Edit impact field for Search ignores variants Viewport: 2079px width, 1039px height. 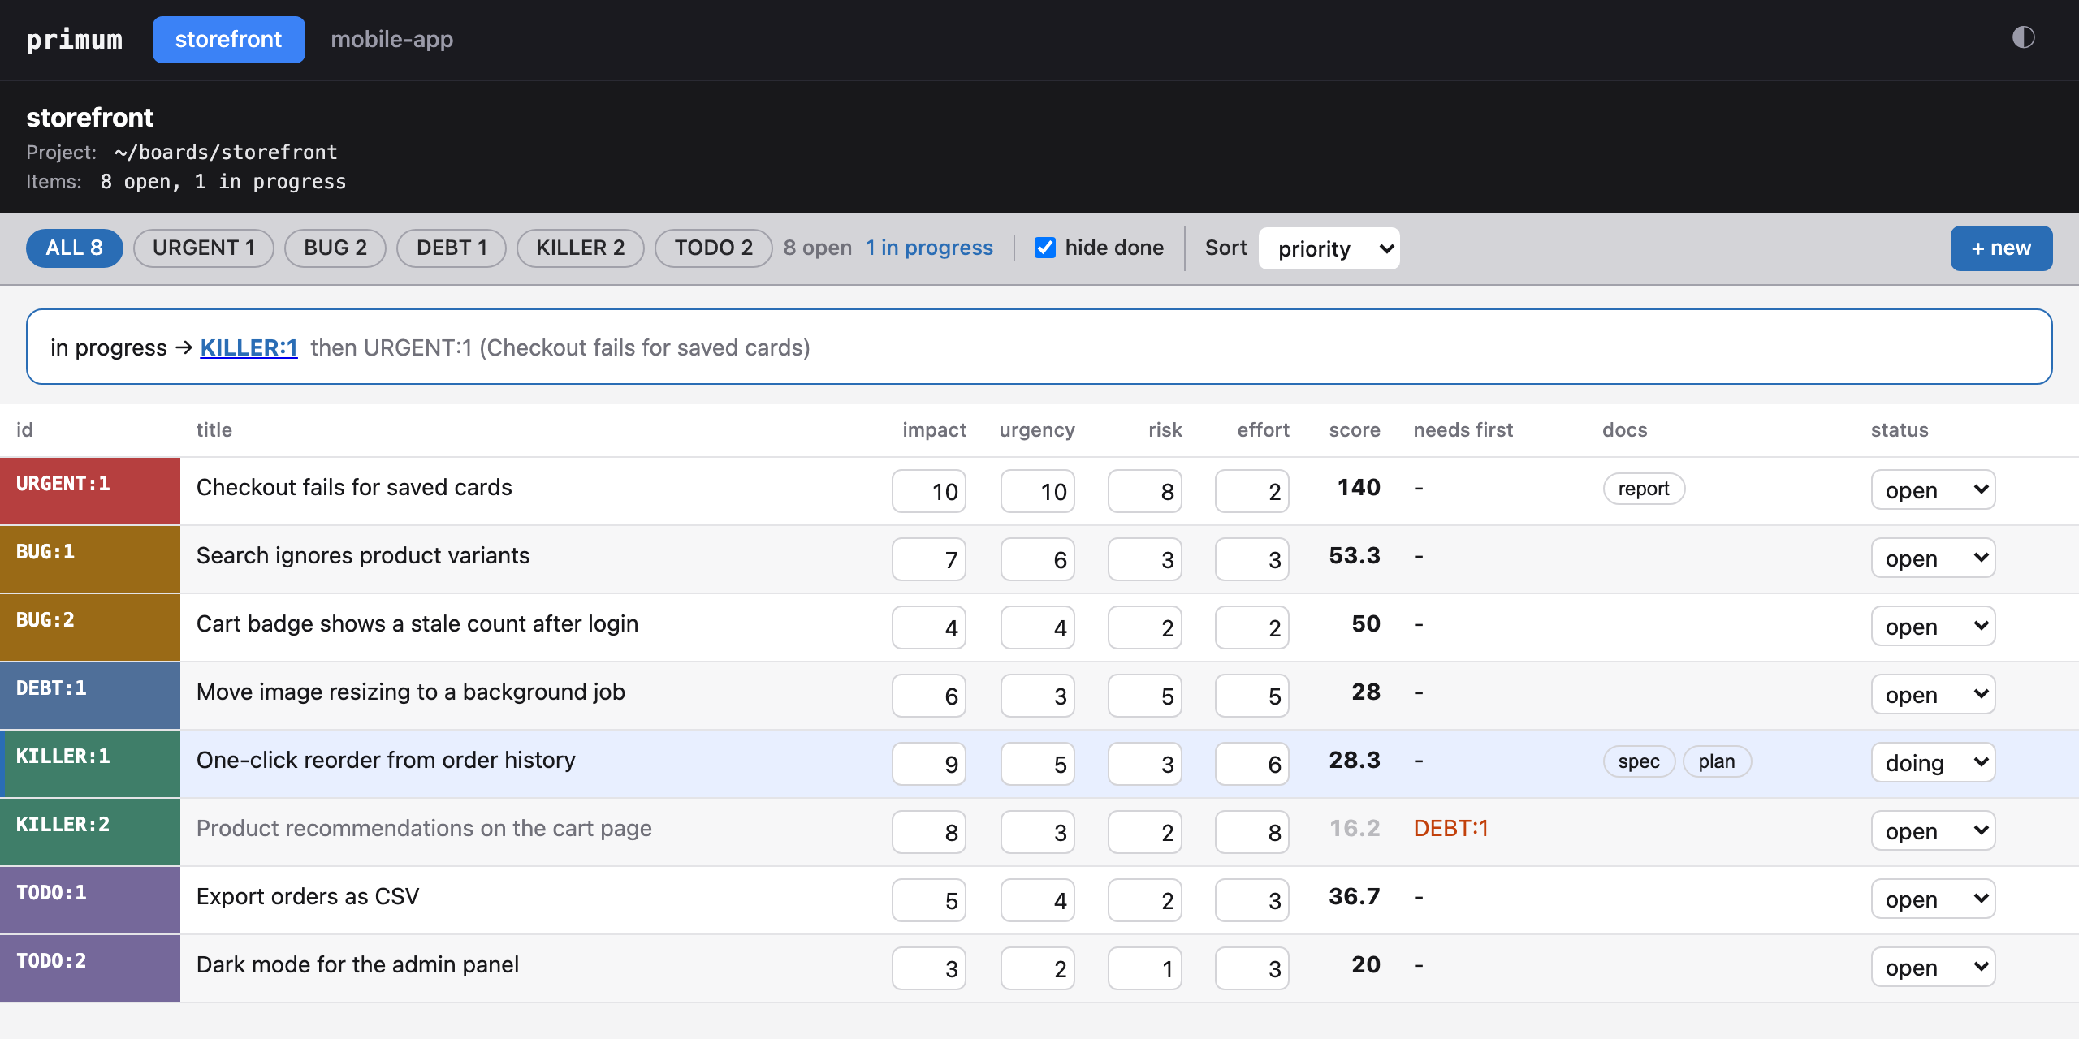(929, 559)
